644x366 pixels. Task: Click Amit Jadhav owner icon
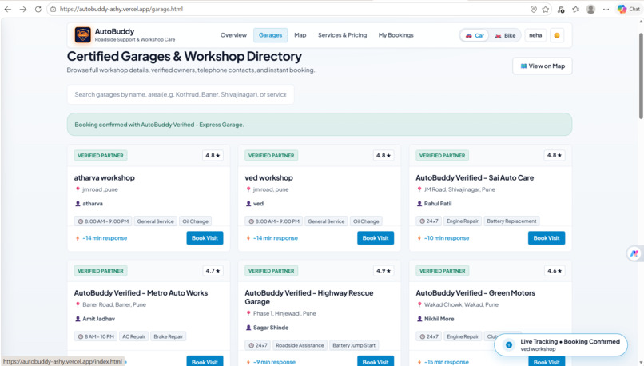click(78, 319)
